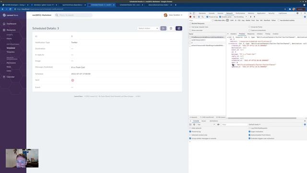Switch to the Lighthouse tab in DevTools

click(283, 13)
